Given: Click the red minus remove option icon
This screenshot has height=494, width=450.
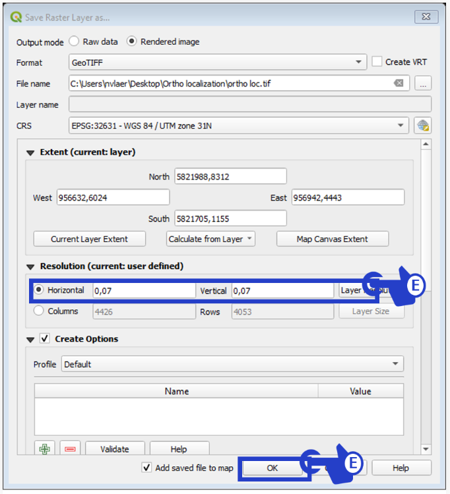Looking at the screenshot, I should coord(71,449).
